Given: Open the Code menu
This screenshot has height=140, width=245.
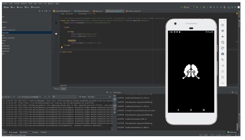Looking at the screenshot, I should (11, 3).
